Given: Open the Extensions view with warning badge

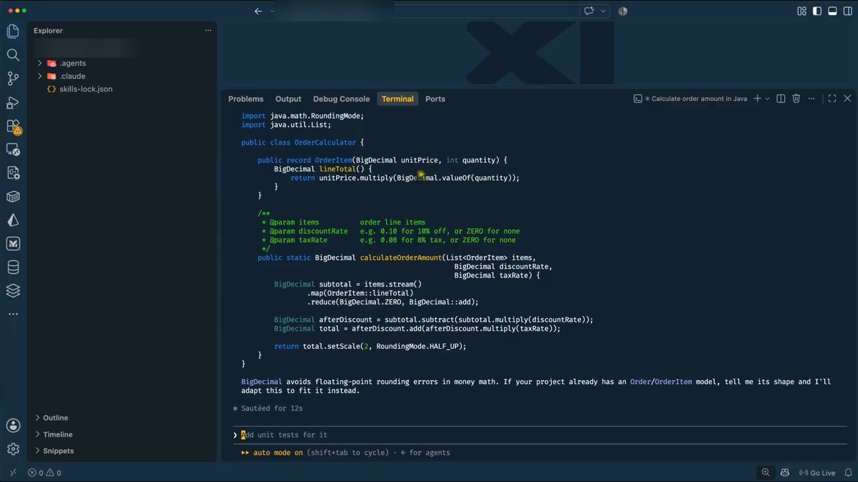Looking at the screenshot, I should [13, 126].
